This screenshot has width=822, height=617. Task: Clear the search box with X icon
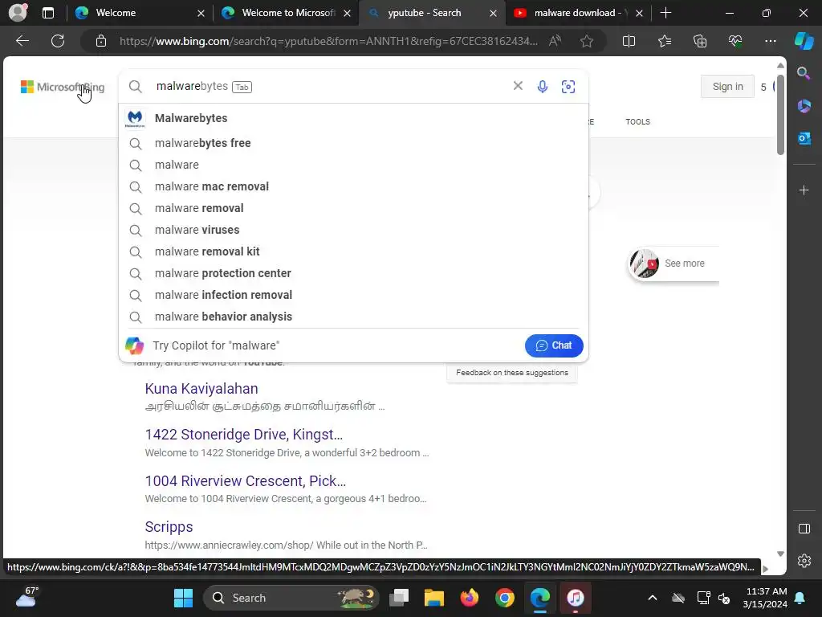[518, 85]
